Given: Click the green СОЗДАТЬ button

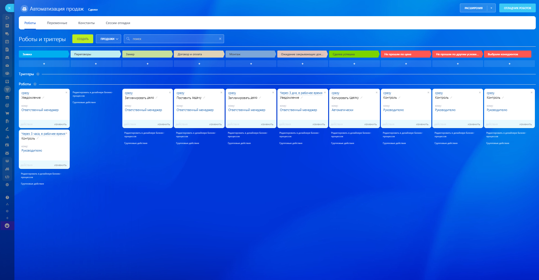Looking at the screenshot, I should [83, 39].
